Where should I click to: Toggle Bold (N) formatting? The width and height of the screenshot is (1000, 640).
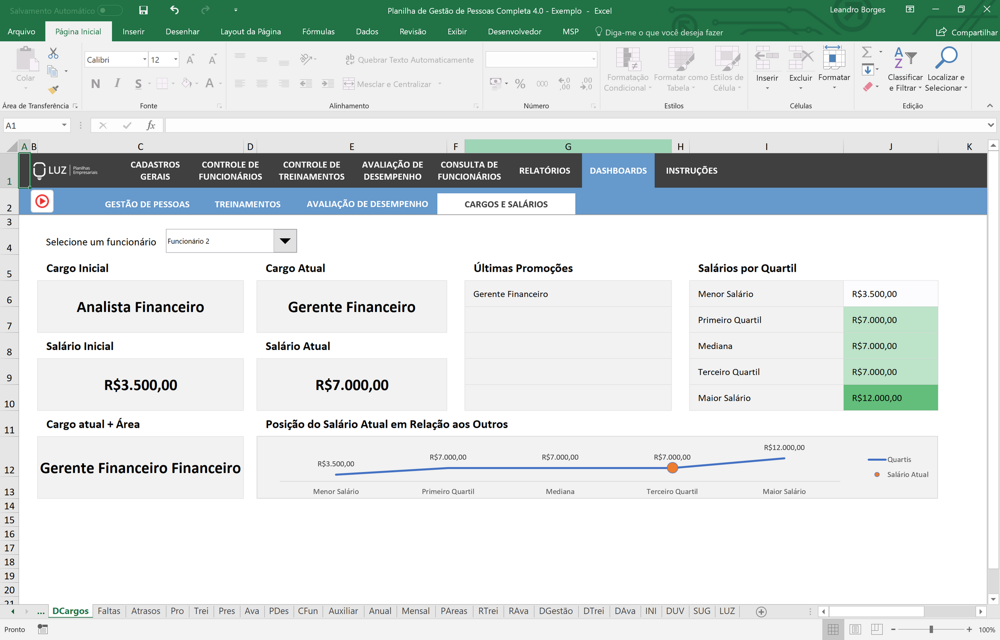[96, 83]
